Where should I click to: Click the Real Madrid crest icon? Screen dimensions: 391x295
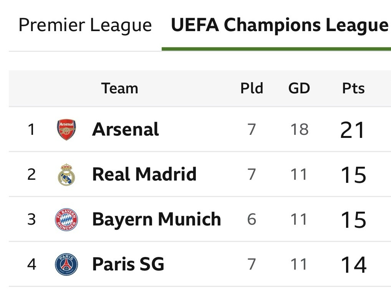[66, 174]
